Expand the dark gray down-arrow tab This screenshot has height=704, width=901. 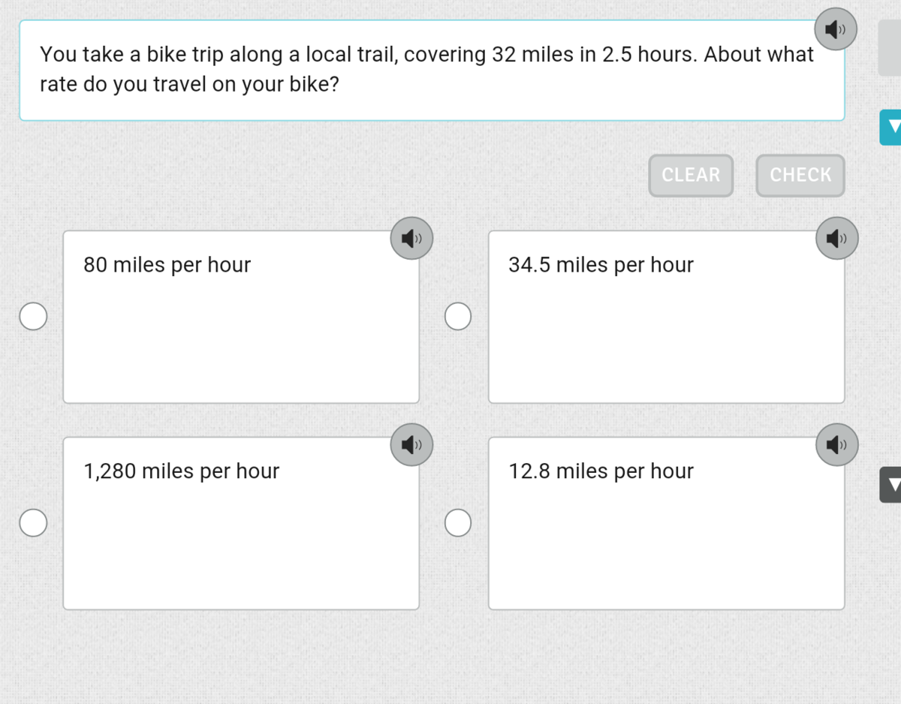890,485
